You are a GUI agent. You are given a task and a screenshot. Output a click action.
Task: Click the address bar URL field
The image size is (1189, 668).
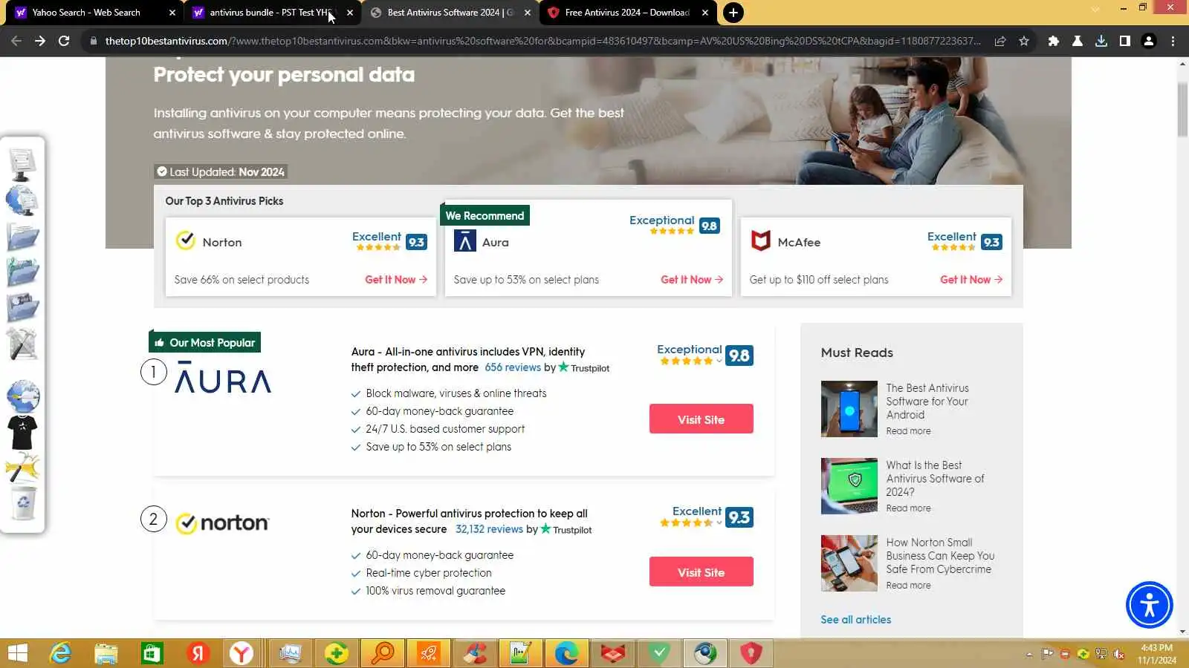coord(542,41)
